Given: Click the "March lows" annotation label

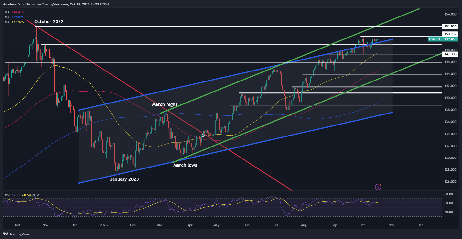Looking at the screenshot, I should (185, 165).
